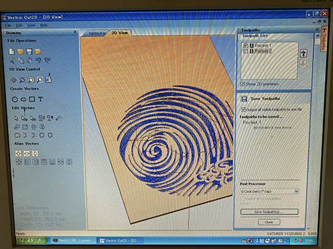Select the Draw Text tool
The image size is (333, 249).
40,99
